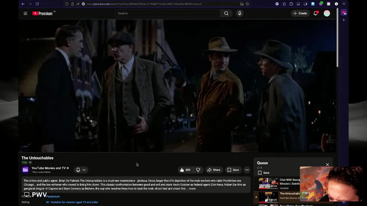This screenshot has width=367, height=206.
Task: Add a new sidebar panel with plus icon
Action: click(343, 20)
